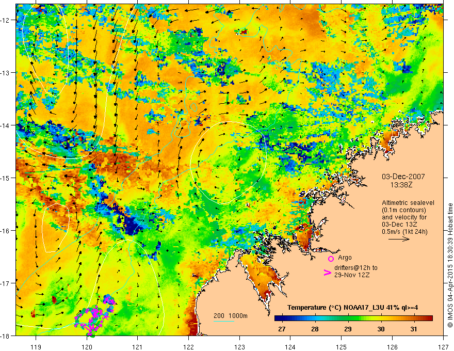This screenshot has width=454, height=351.
Task: Click the 'Altimetric sealevel' text line
Action: [408, 203]
